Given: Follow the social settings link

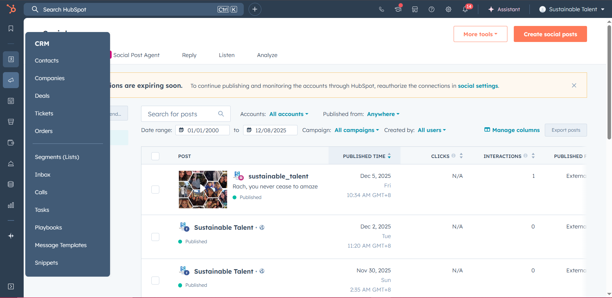Looking at the screenshot, I should (478, 86).
